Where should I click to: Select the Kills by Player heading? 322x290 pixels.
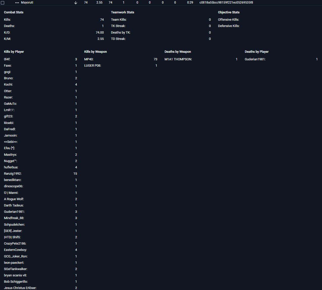point(14,52)
